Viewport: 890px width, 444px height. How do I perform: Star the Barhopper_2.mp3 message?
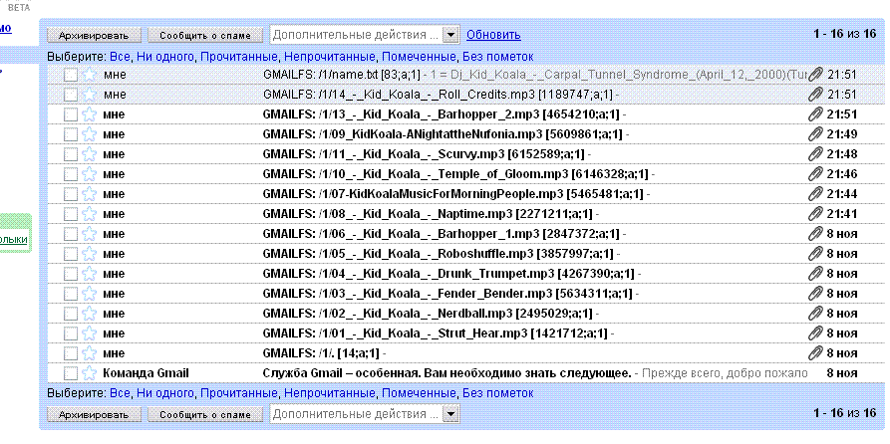coord(89,114)
